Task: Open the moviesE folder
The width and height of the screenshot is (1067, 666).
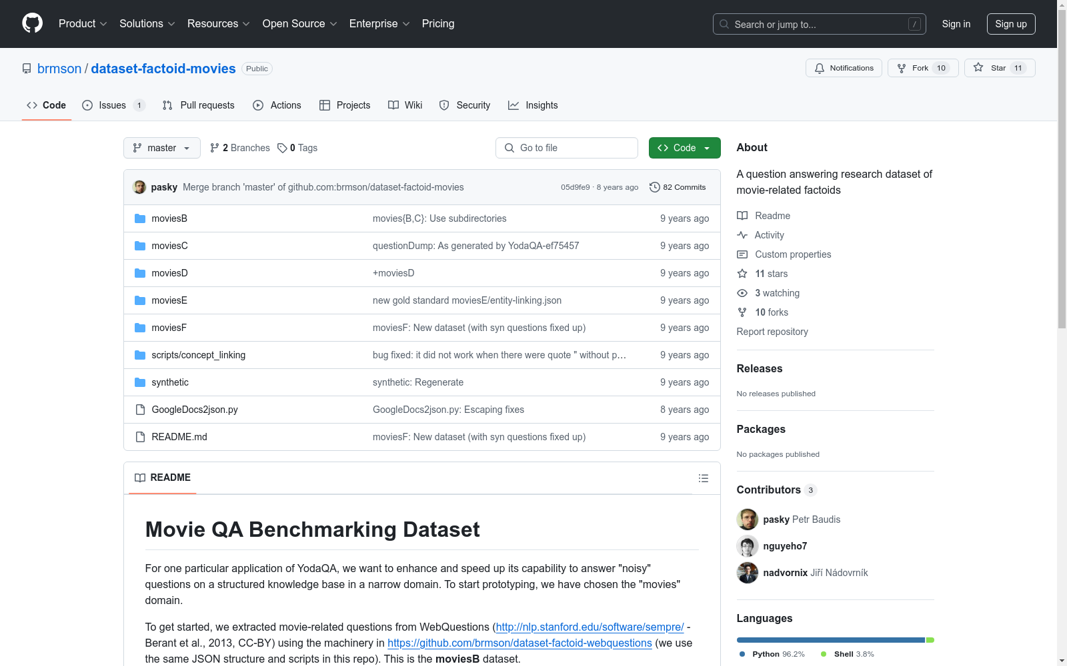Action: [169, 300]
